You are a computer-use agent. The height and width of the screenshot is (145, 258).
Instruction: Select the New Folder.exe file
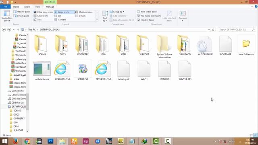point(246,46)
